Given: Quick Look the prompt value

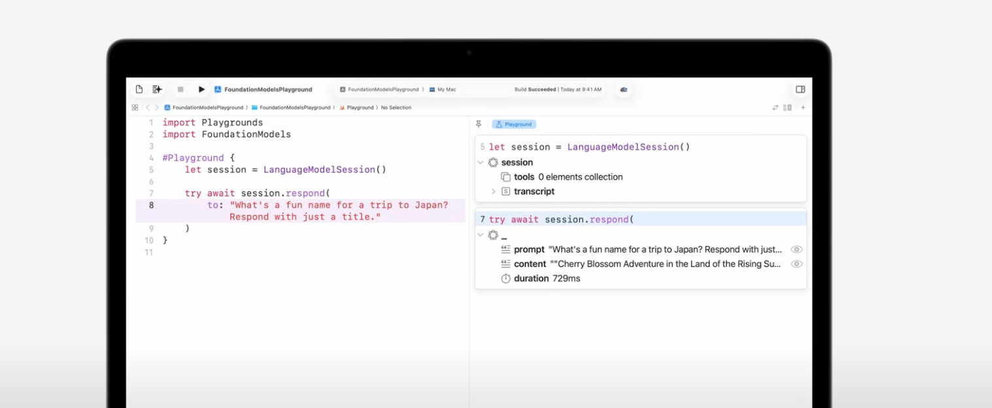Looking at the screenshot, I should pyautogui.click(x=796, y=250).
